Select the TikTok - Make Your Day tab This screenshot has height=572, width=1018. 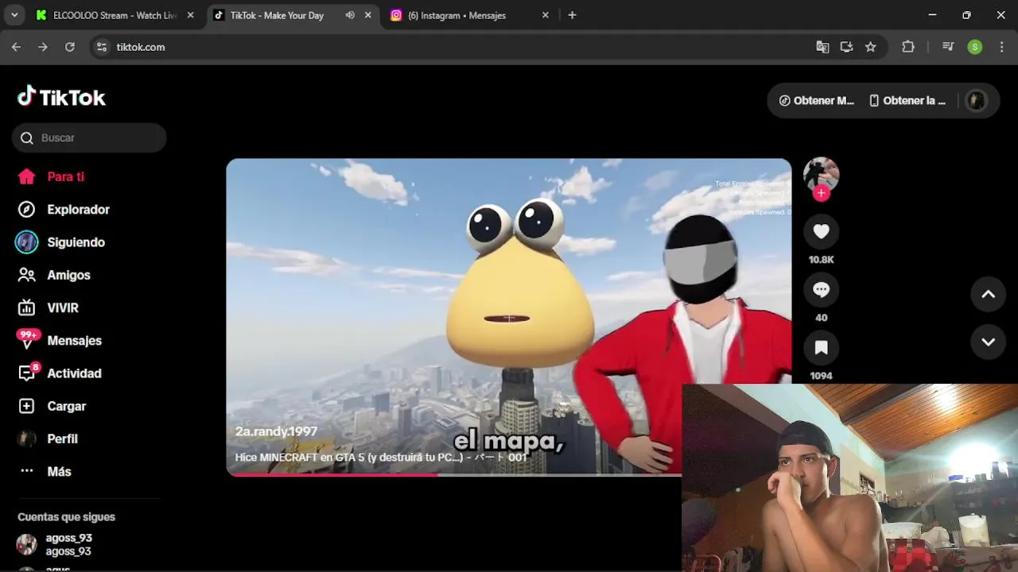(x=277, y=15)
